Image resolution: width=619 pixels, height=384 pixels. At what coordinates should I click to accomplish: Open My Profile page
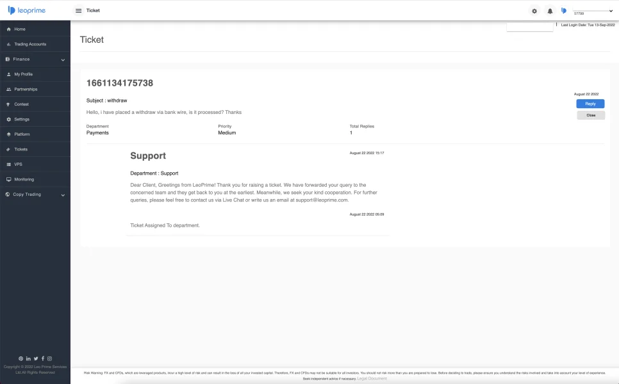[x=23, y=74]
